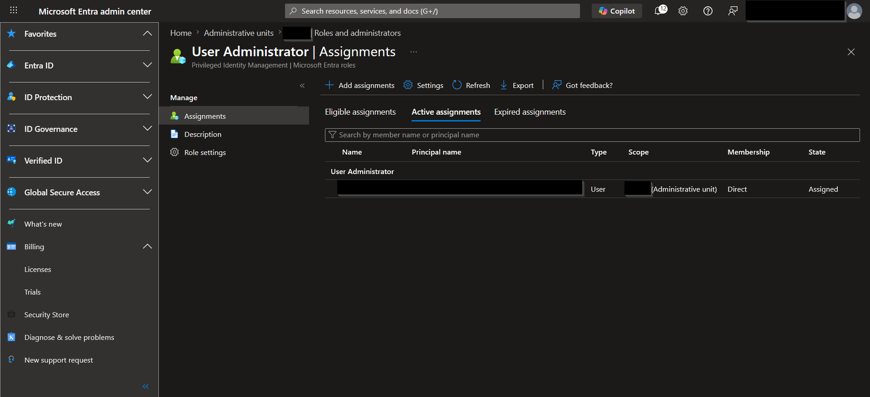Image resolution: width=870 pixels, height=397 pixels.
Task: Switch to the Active assignments tab
Action: [x=446, y=112]
